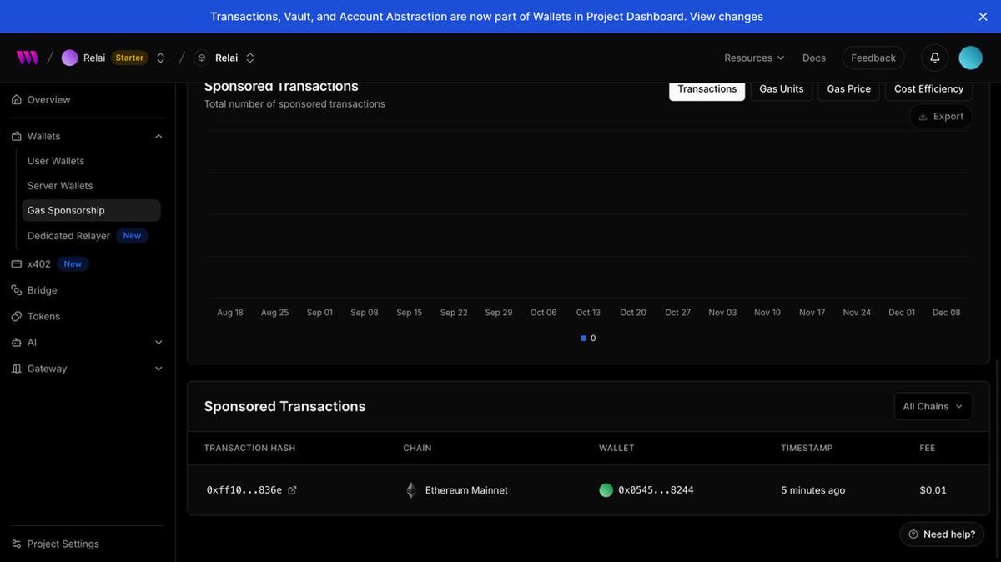Click the Sep 29 axis label

tap(499, 313)
